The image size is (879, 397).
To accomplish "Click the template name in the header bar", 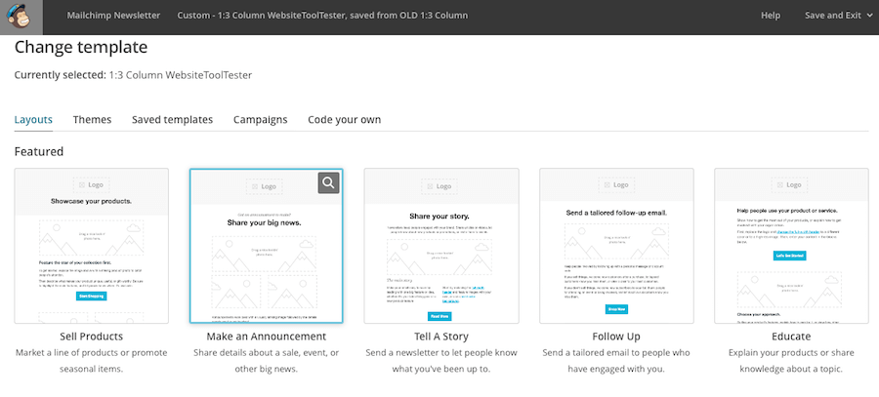I will pos(322,16).
